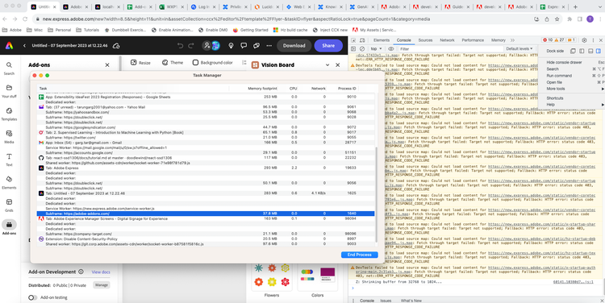Select the Flowers thumbnail in Vision Board
Screen dimensions: 605x303
point(272,276)
